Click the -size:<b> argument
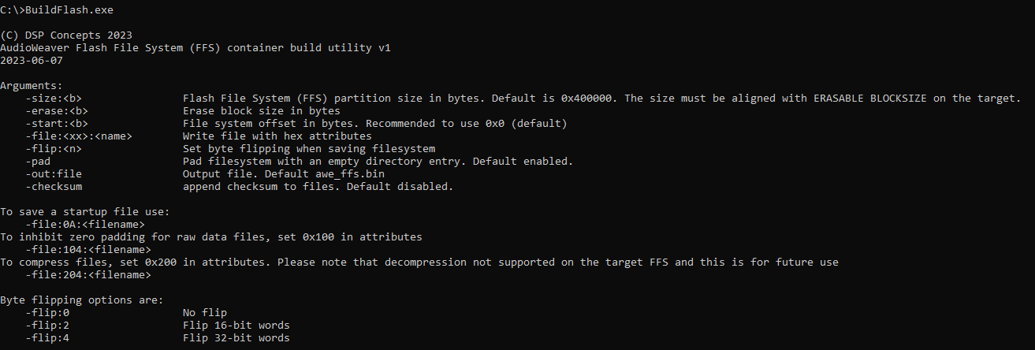The height and width of the screenshot is (350, 1035). pyautogui.click(x=54, y=99)
